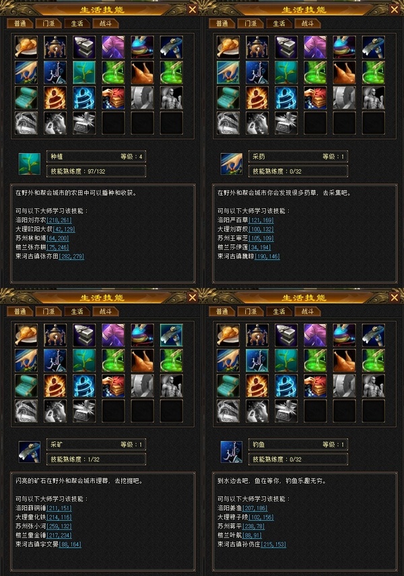Select the blue swirl skill icon in 采药 window
The width and height of the screenshot is (404, 576).
click(x=286, y=98)
